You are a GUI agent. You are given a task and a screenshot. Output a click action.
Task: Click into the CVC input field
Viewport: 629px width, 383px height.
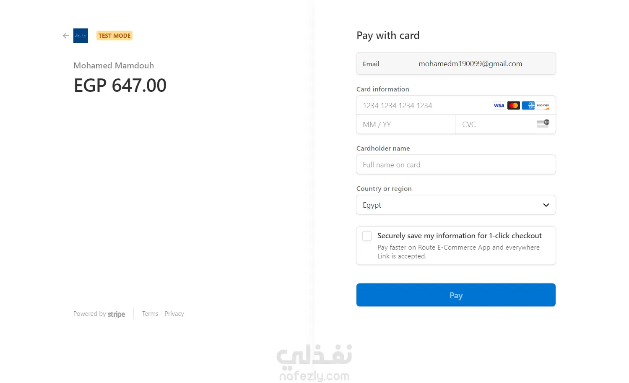pos(495,125)
